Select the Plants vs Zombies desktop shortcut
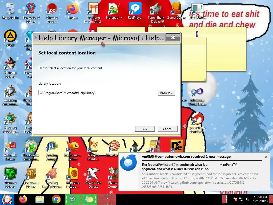 [x=113, y=178]
